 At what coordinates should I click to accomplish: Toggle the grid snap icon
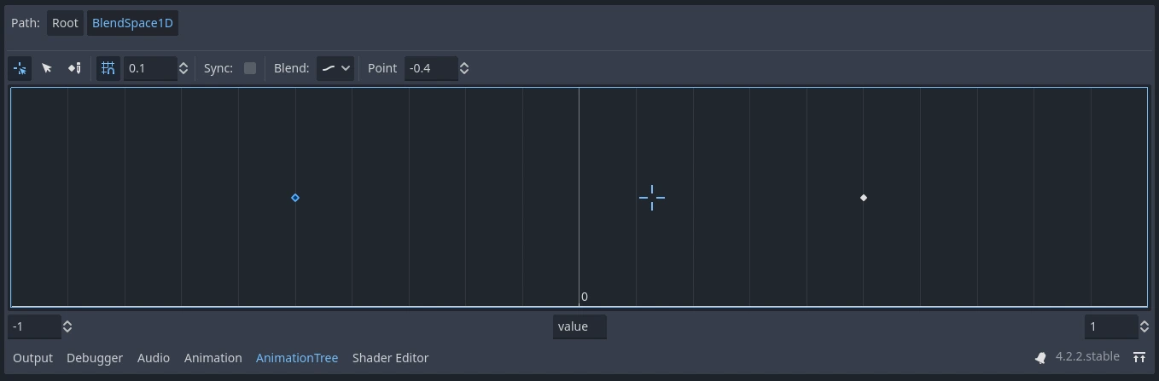tap(108, 68)
